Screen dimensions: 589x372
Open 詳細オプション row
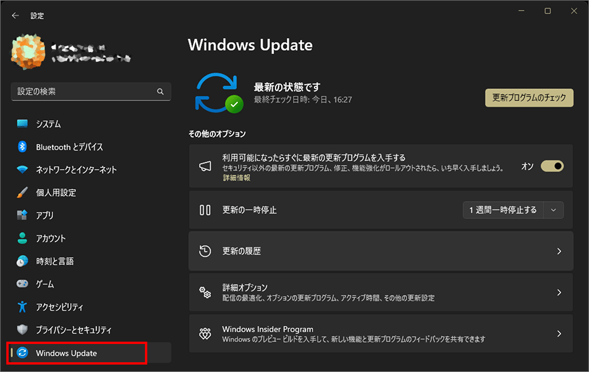pos(381,292)
